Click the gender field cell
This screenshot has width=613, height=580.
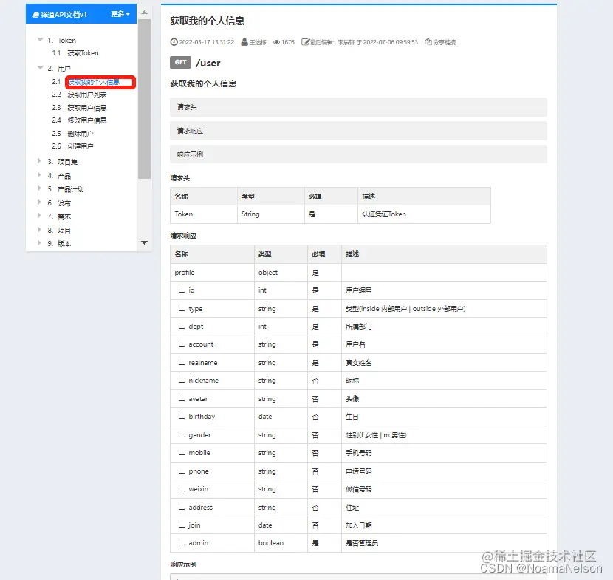tap(212, 435)
